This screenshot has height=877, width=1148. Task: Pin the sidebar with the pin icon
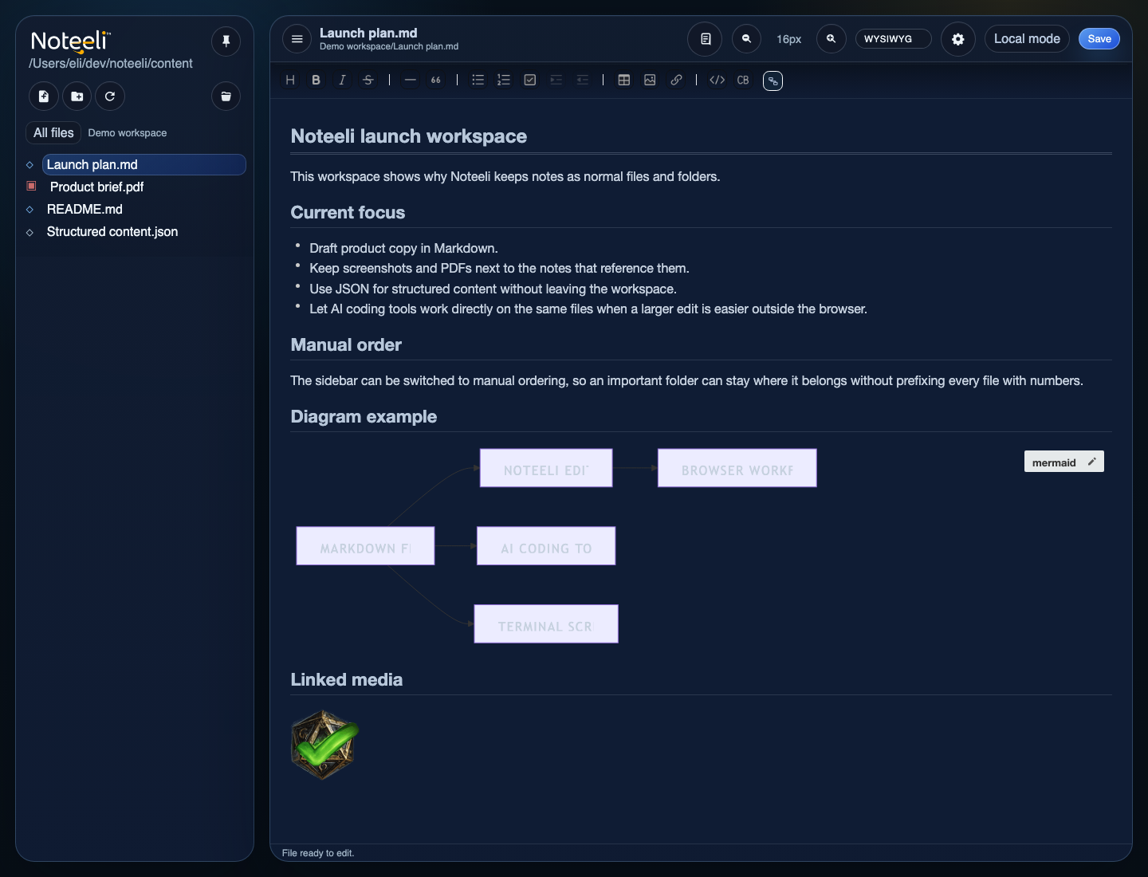(x=226, y=41)
